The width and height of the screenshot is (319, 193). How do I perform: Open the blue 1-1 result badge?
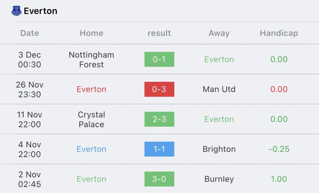coord(159,149)
